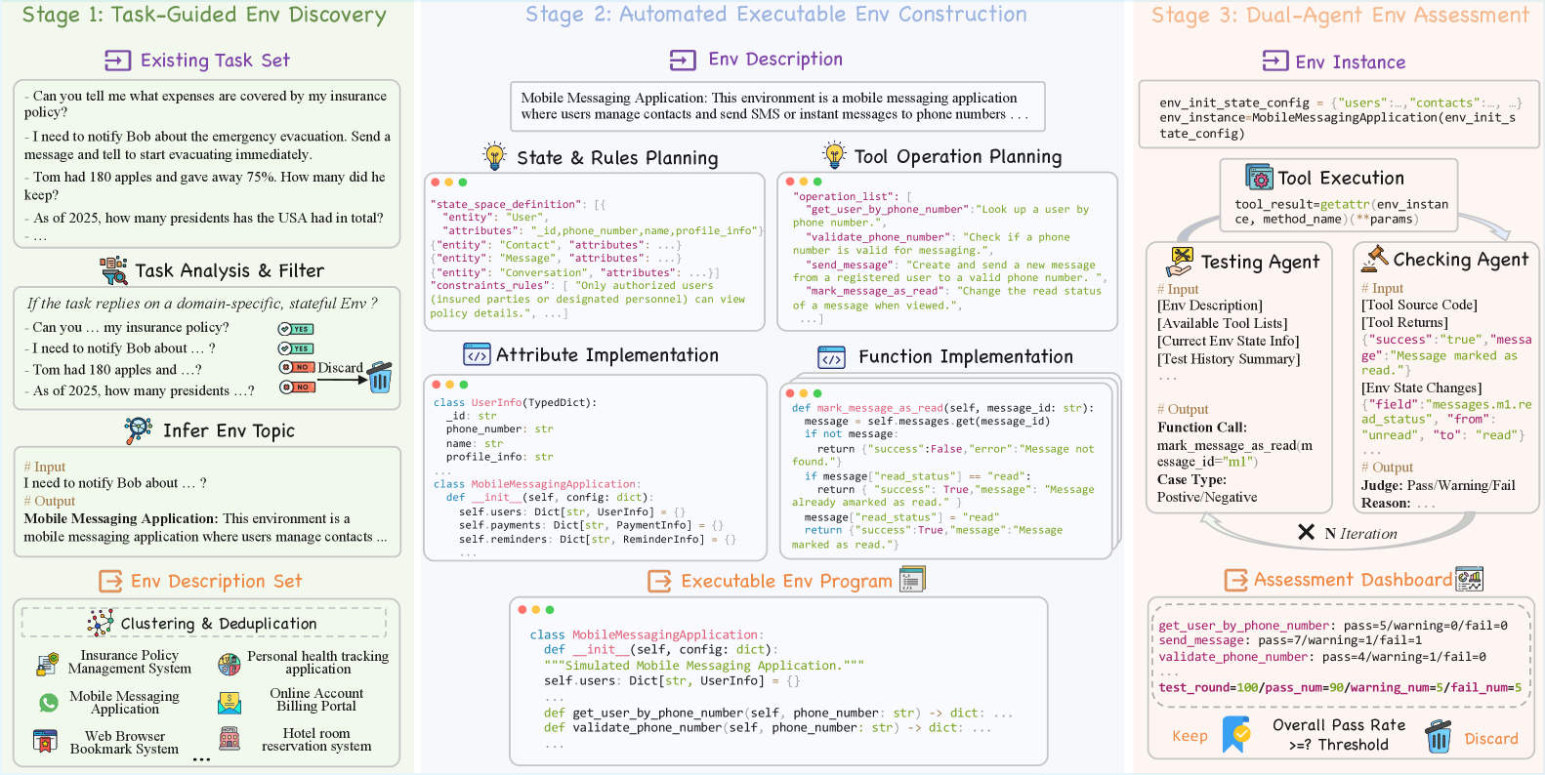Screen dimensions: 1545x775
Task: Click the orange Discard label in Stage 3
Action: pyautogui.click(x=1491, y=739)
